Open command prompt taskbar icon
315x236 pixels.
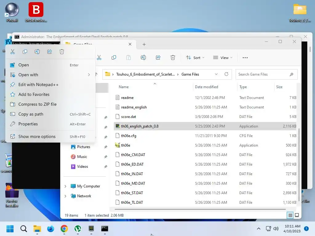tap(105, 229)
